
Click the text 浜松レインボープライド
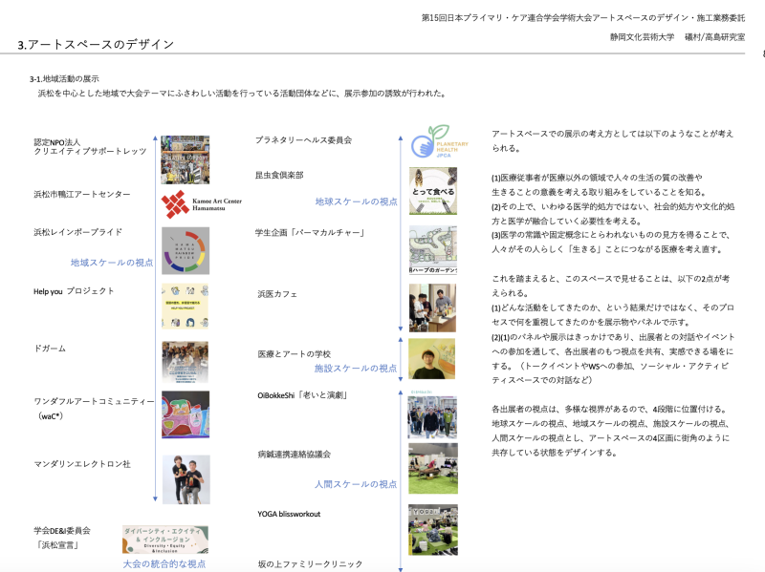tap(78, 232)
